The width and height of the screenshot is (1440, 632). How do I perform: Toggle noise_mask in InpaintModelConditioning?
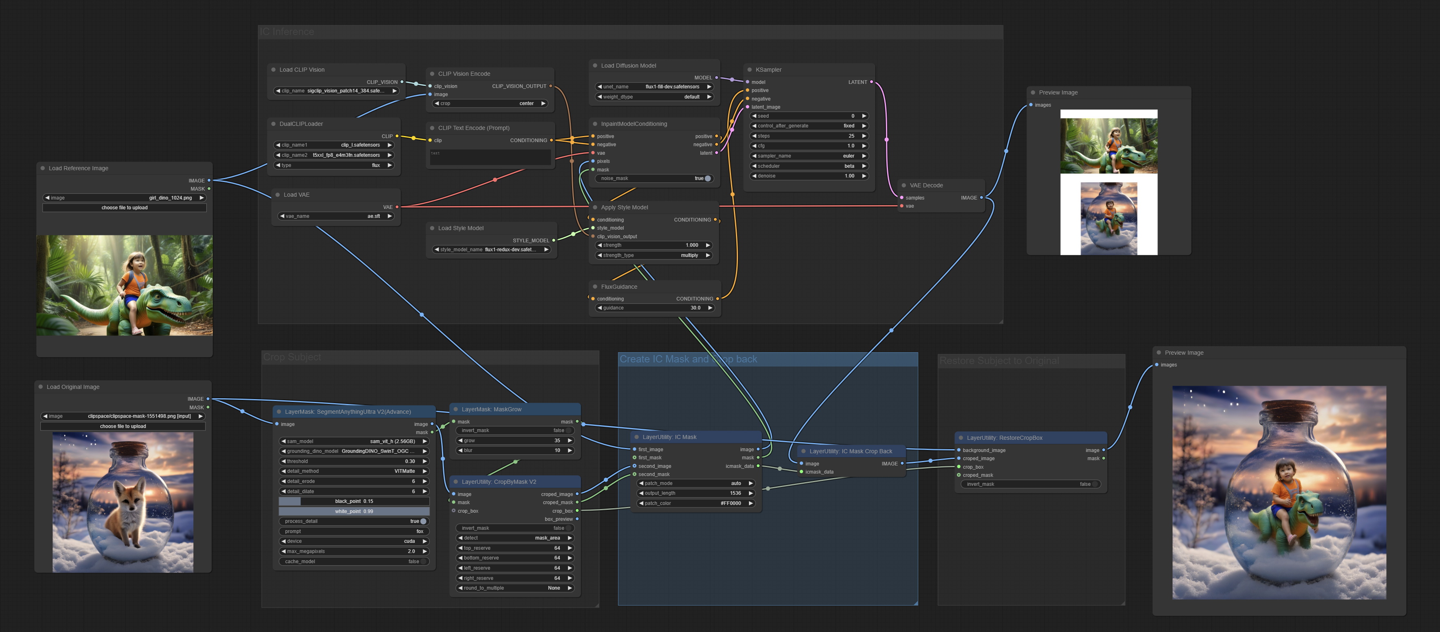click(707, 179)
